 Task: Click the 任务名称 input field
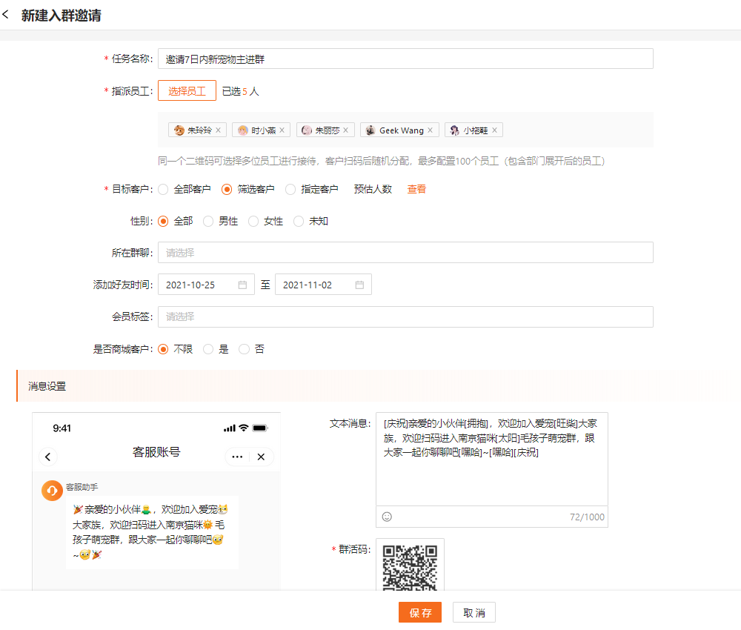point(405,59)
